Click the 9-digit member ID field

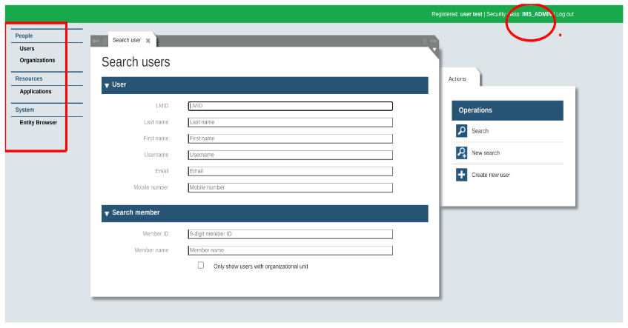pyautogui.click(x=290, y=234)
